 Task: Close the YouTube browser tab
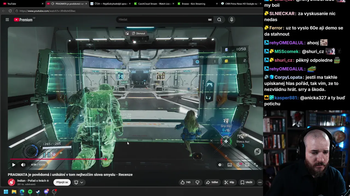(x=43, y=4)
